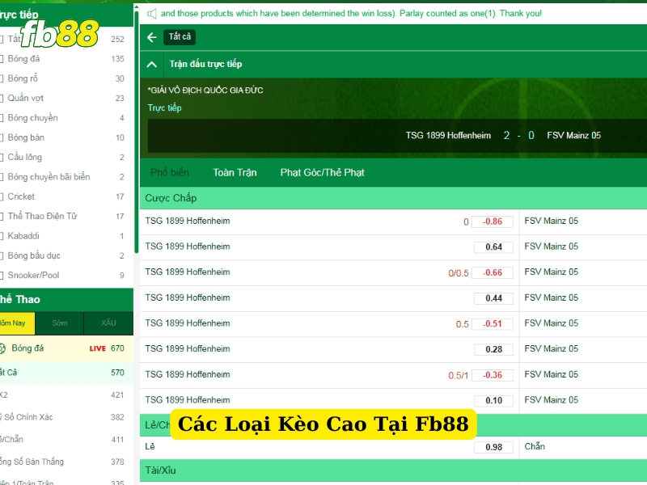Open the Tất Cả 570 category

pyautogui.click(x=66, y=373)
